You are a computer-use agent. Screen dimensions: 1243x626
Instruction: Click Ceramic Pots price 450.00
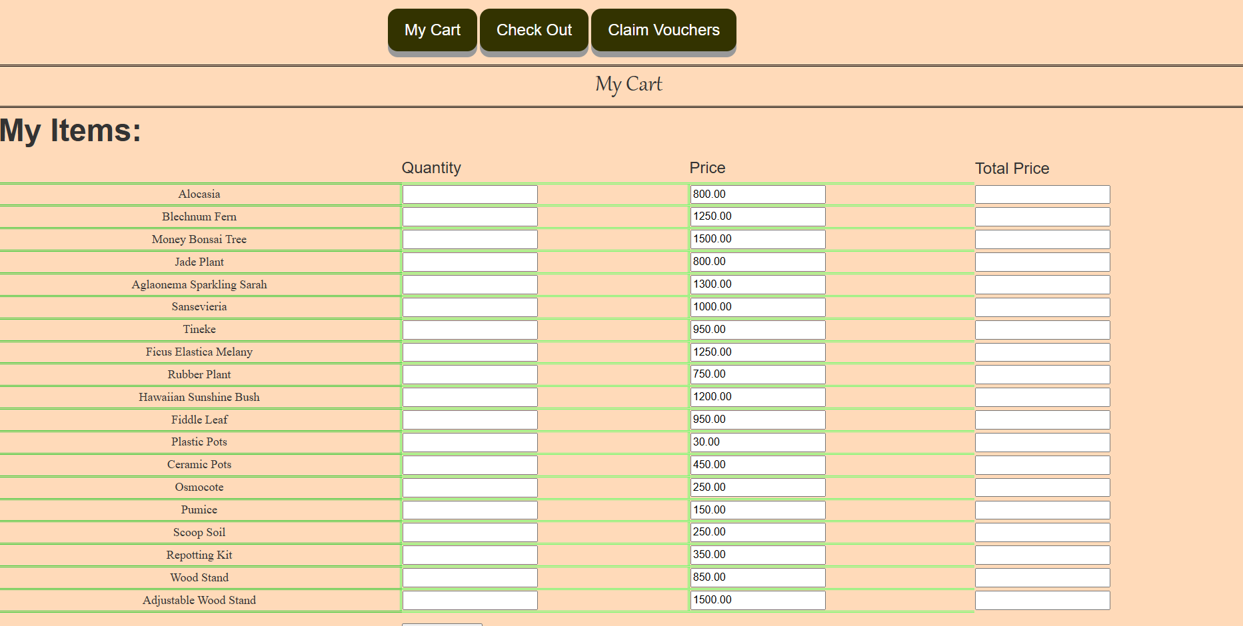(758, 465)
